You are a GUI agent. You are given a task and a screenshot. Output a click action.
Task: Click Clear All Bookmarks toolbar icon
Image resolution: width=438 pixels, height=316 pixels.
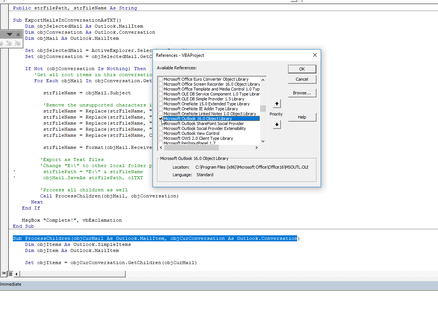tap(17, 43)
